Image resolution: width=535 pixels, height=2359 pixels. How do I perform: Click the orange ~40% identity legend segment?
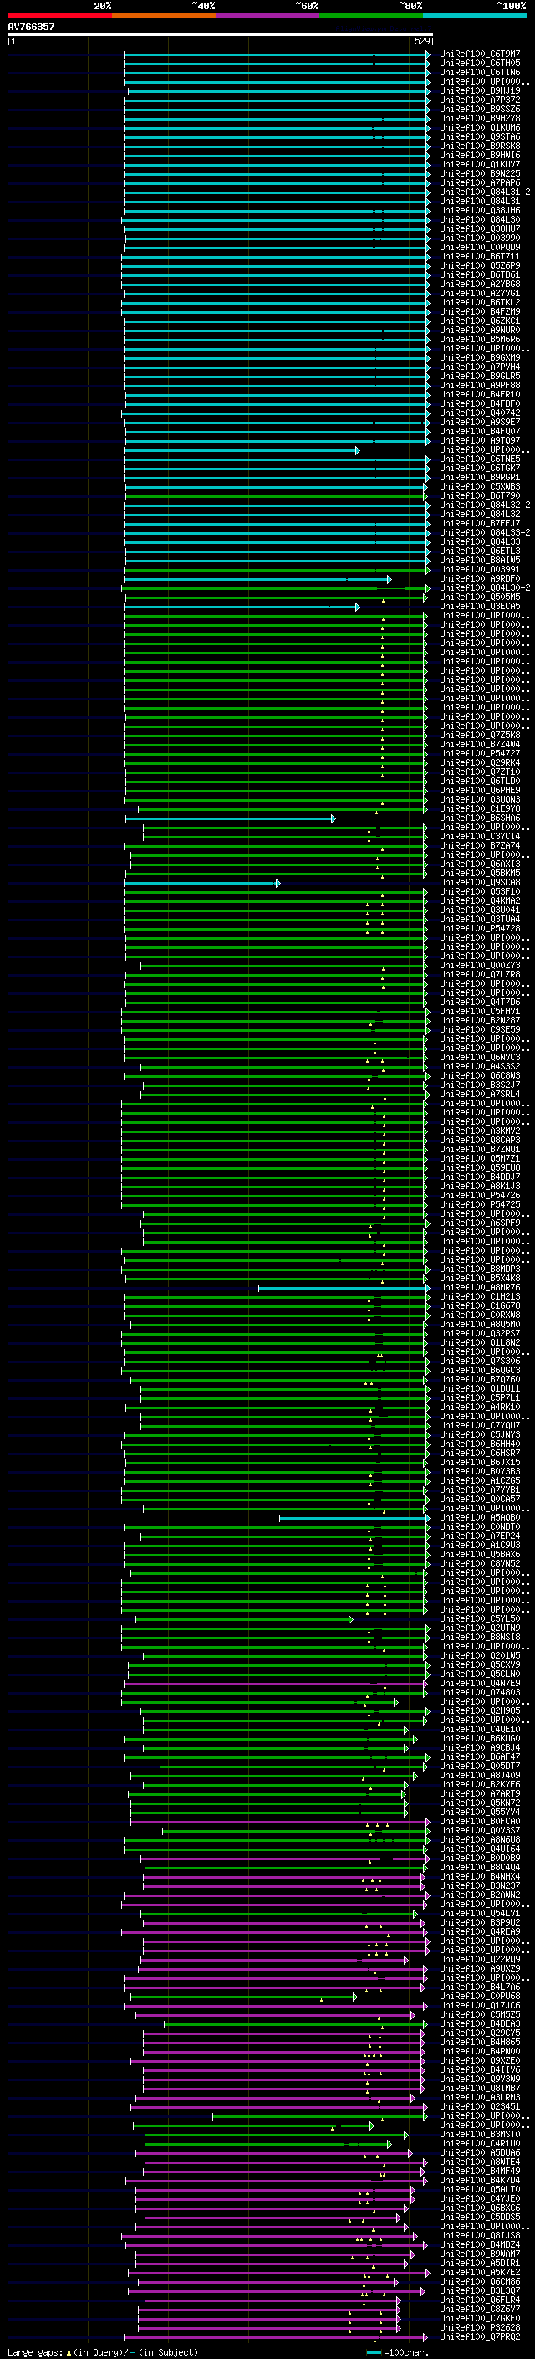[x=164, y=15]
